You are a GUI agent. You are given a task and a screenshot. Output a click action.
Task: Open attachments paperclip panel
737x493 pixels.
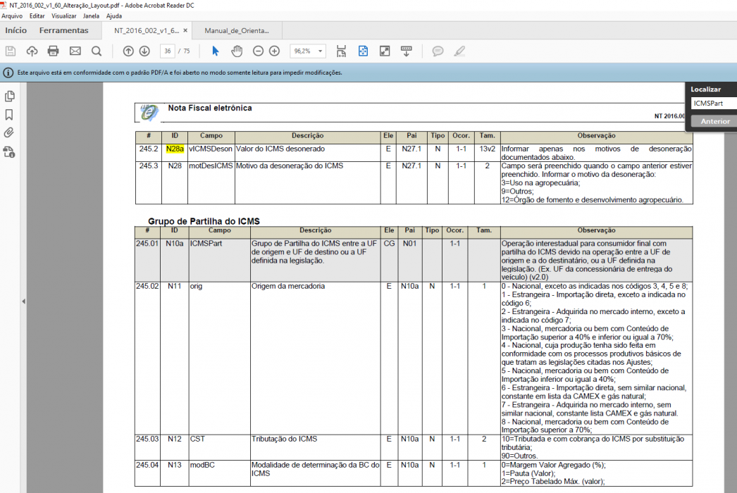[x=9, y=133]
